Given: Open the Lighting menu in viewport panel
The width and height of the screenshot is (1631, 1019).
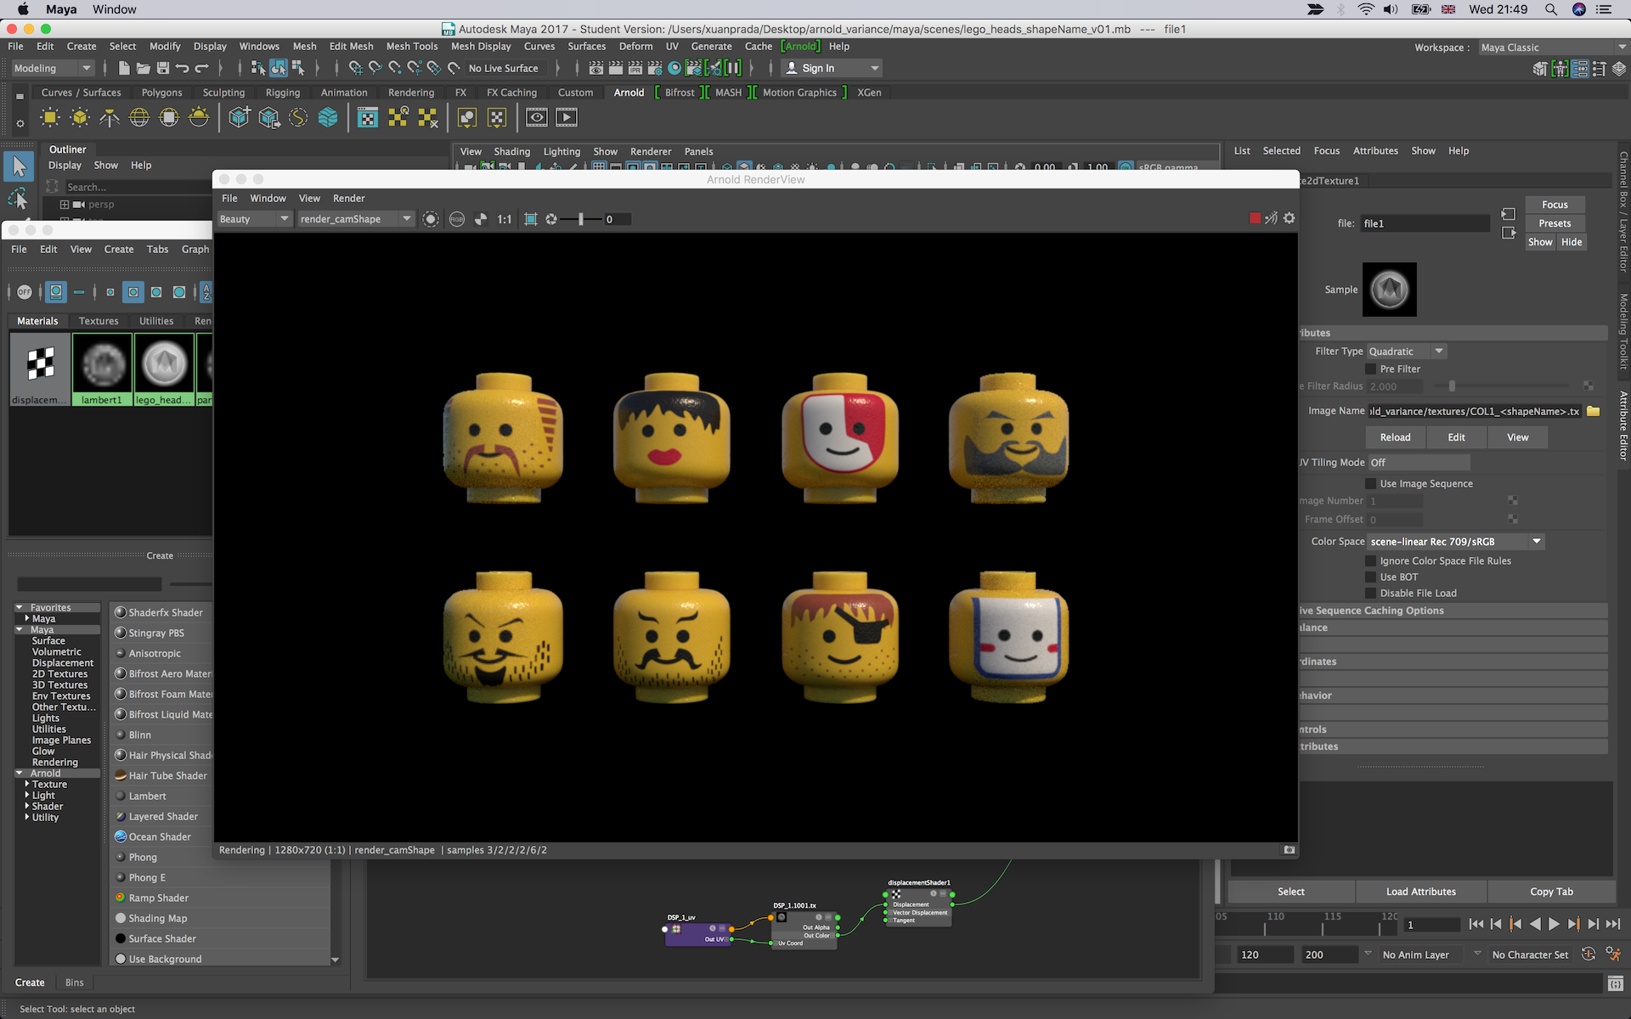Looking at the screenshot, I should pos(562,151).
